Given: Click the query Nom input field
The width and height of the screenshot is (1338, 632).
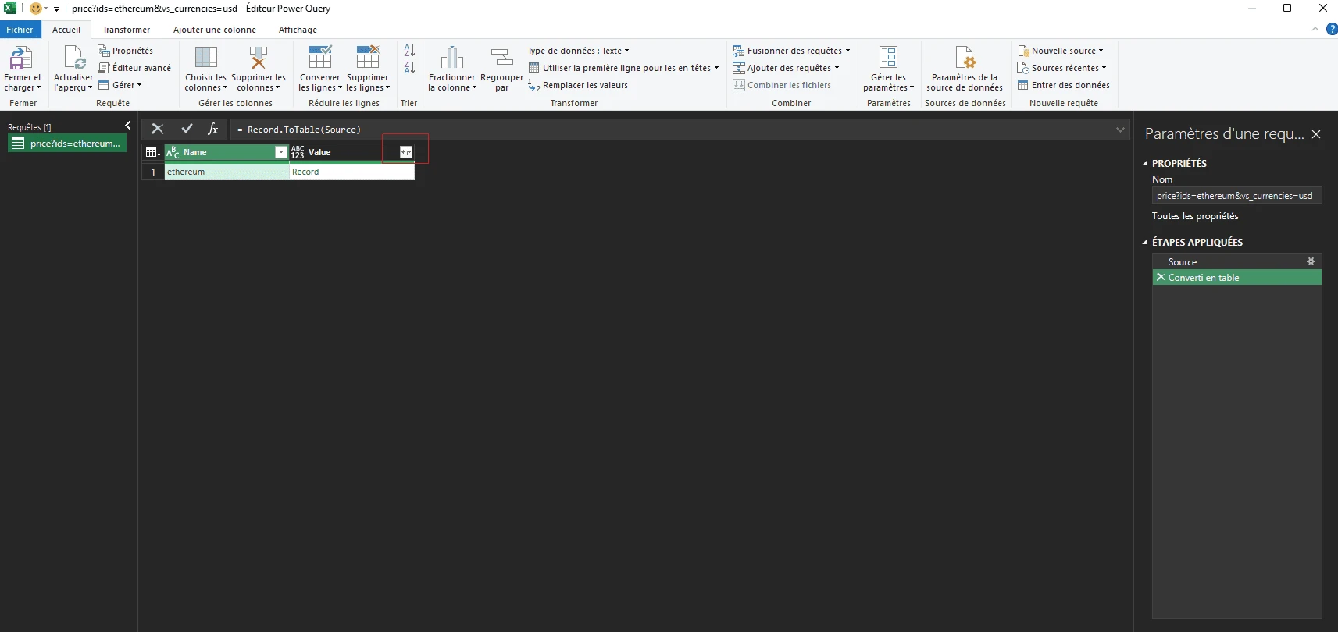Looking at the screenshot, I should click(x=1236, y=196).
